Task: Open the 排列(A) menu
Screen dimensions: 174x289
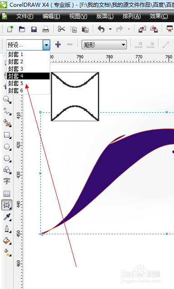Action: (x=132, y=16)
